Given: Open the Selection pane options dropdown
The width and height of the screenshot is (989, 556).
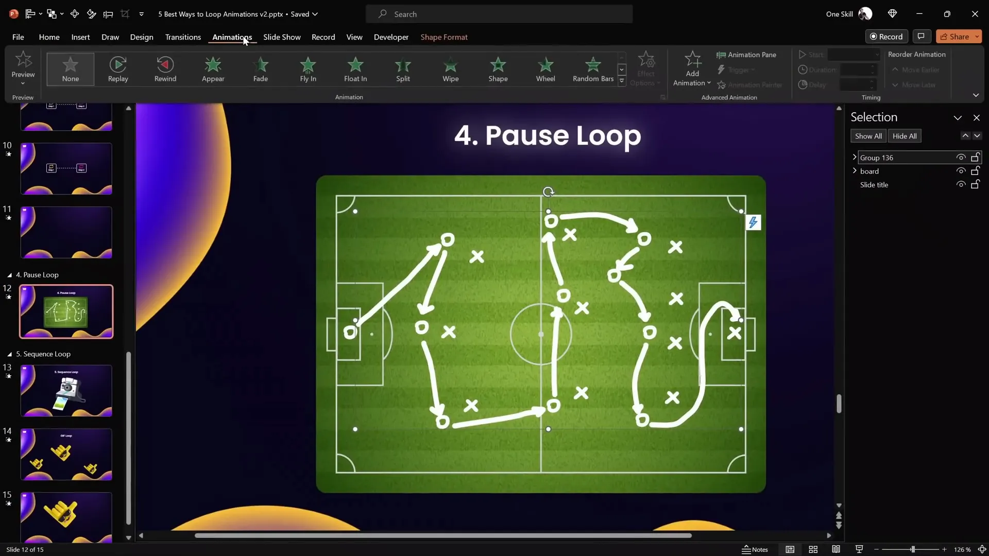Looking at the screenshot, I should [958, 118].
